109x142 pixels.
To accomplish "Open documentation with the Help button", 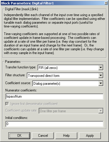I will (66, 136).
